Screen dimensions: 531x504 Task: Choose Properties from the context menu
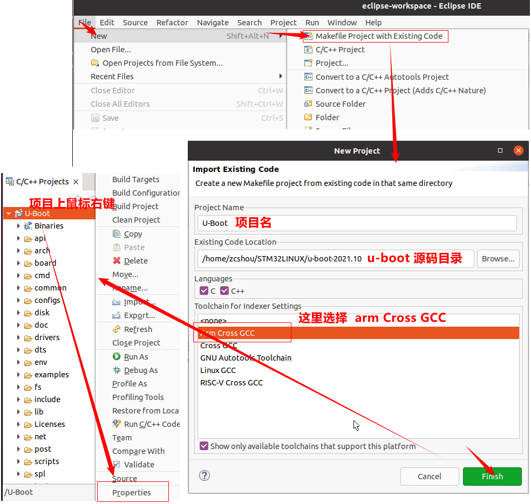133,492
